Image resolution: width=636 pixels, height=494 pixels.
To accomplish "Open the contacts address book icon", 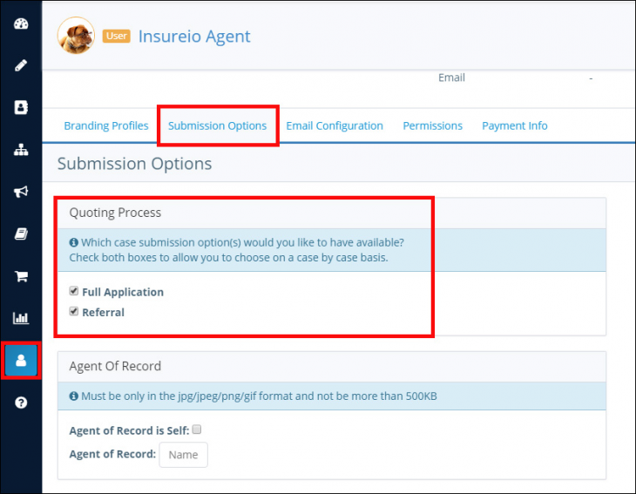I will pos(21,107).
